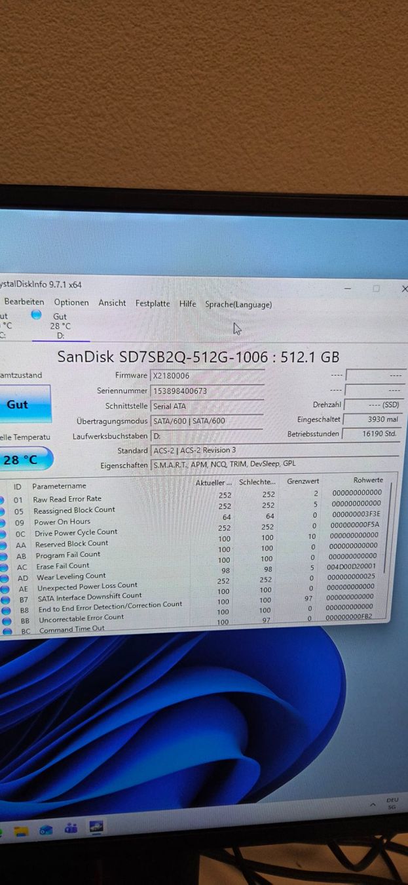
Task: Open the Bearbeiten menu
Action: tap(24, 302)
